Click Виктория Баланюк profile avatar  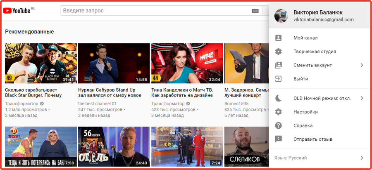[281, 16]
